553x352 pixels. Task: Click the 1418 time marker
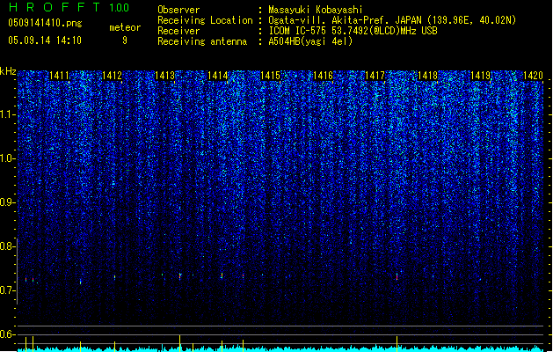pos(427,76)
